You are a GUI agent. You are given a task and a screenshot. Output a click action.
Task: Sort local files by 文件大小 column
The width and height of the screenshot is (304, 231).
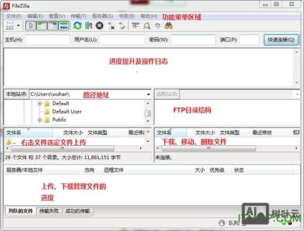[69, 133]
